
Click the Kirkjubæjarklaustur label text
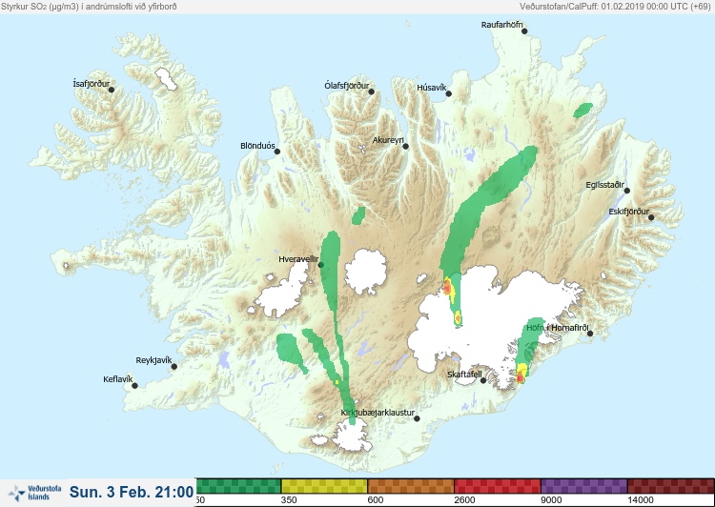click(378, 413)
